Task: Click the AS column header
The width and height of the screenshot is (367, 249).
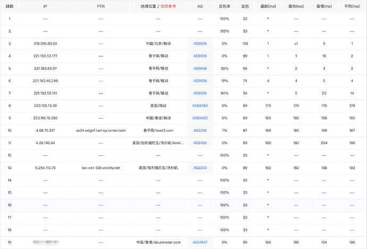Action: (200, 6)
